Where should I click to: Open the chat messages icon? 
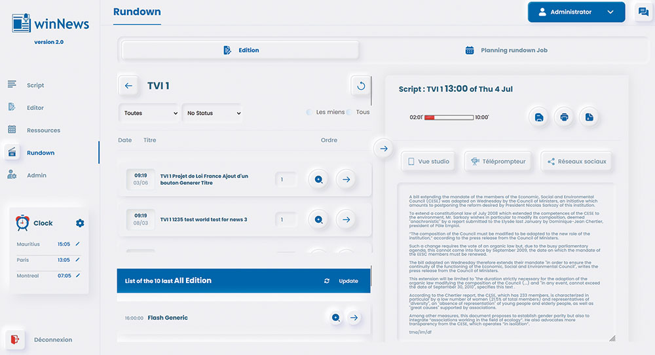point(643,12)
